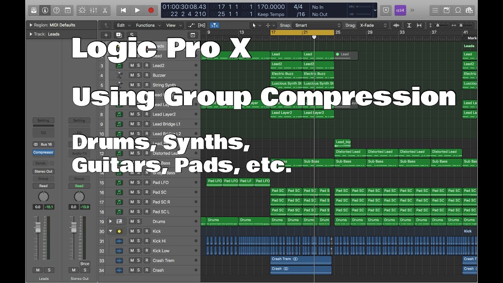This screenshot has height=283, width=503.
Task: Open the Functions menu
Action: pos(148,25)
